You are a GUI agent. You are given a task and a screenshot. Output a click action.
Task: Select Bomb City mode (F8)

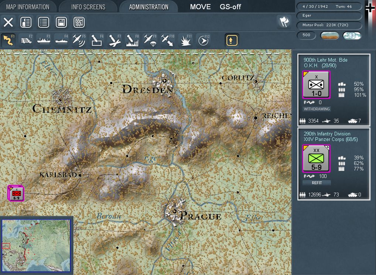132,40
